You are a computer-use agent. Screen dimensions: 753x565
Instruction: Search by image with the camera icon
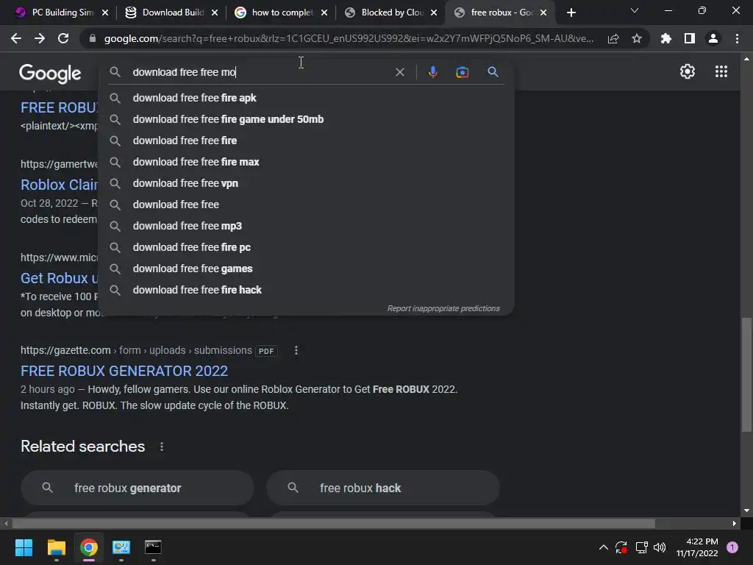pos(462,72)
